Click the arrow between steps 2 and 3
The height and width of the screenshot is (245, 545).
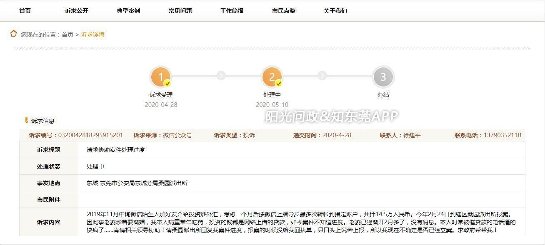[x=322, y=75]
